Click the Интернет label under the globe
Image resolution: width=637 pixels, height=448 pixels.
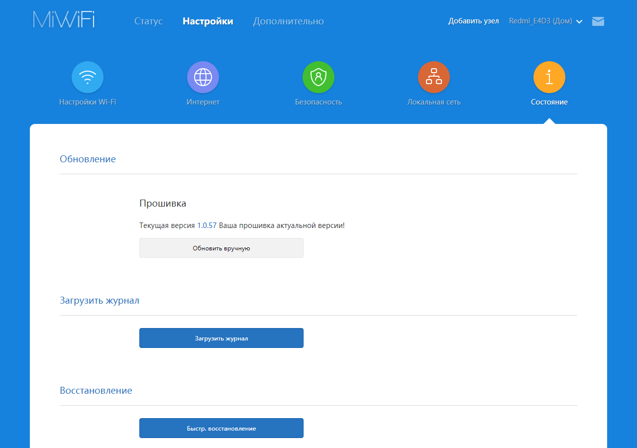pyautogui.click(x=203, y=102)
